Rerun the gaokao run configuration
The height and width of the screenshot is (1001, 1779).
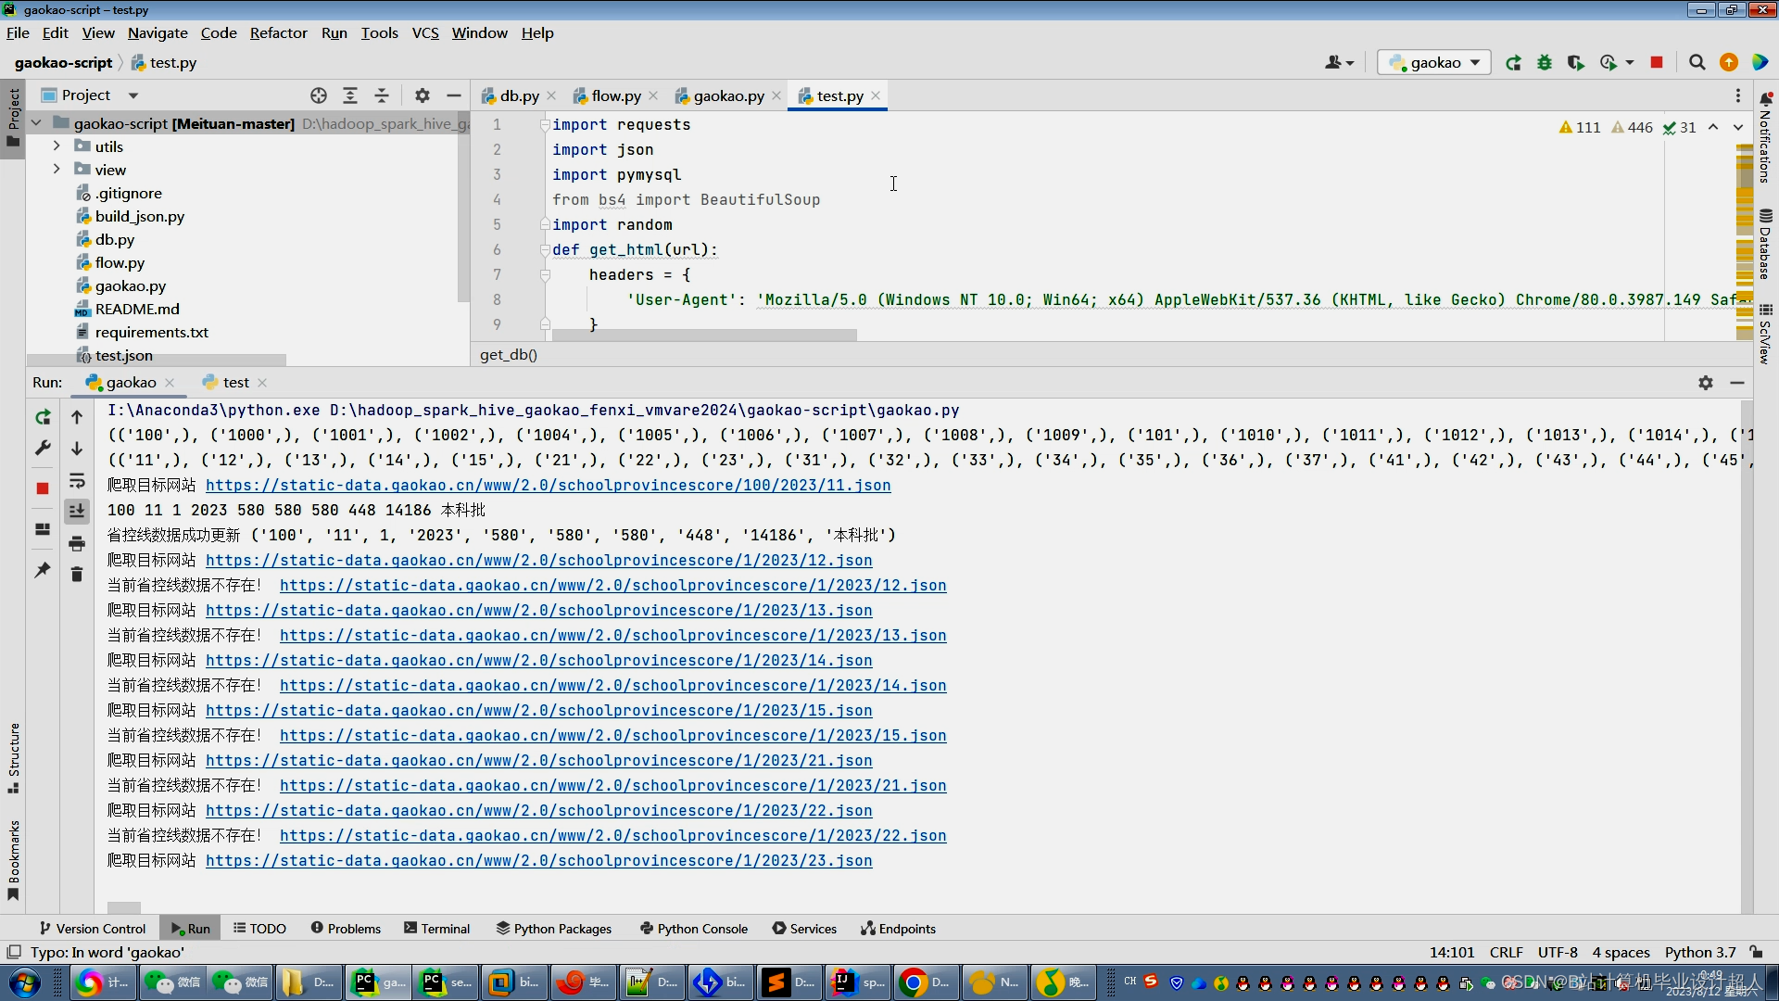pyautogui.click(x=1513, y=63)
